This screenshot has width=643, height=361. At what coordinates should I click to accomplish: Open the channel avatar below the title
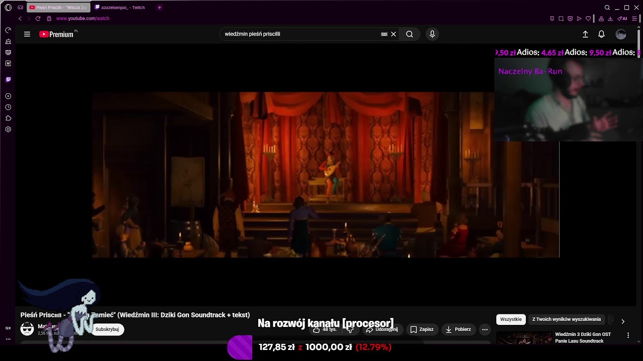(x=27, y=329)
